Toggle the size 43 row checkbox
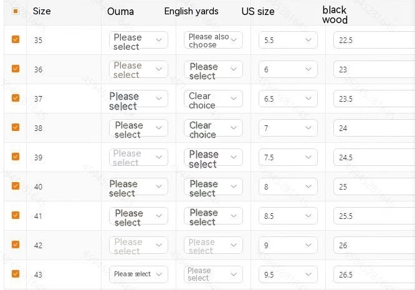Viewport: 415px width, 290px height. point(16,274)
